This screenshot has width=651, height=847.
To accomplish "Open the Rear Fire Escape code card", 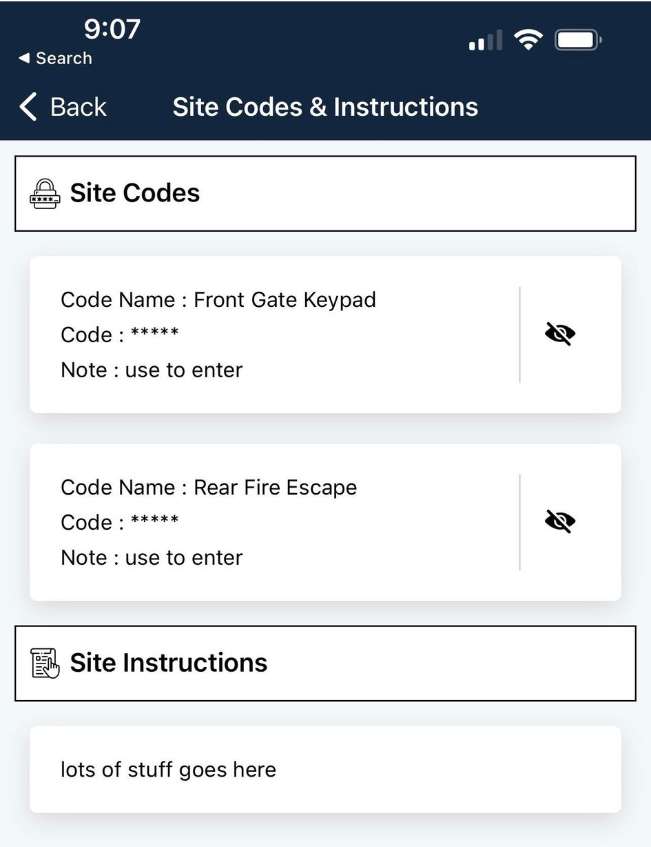I will click(325, 522).
